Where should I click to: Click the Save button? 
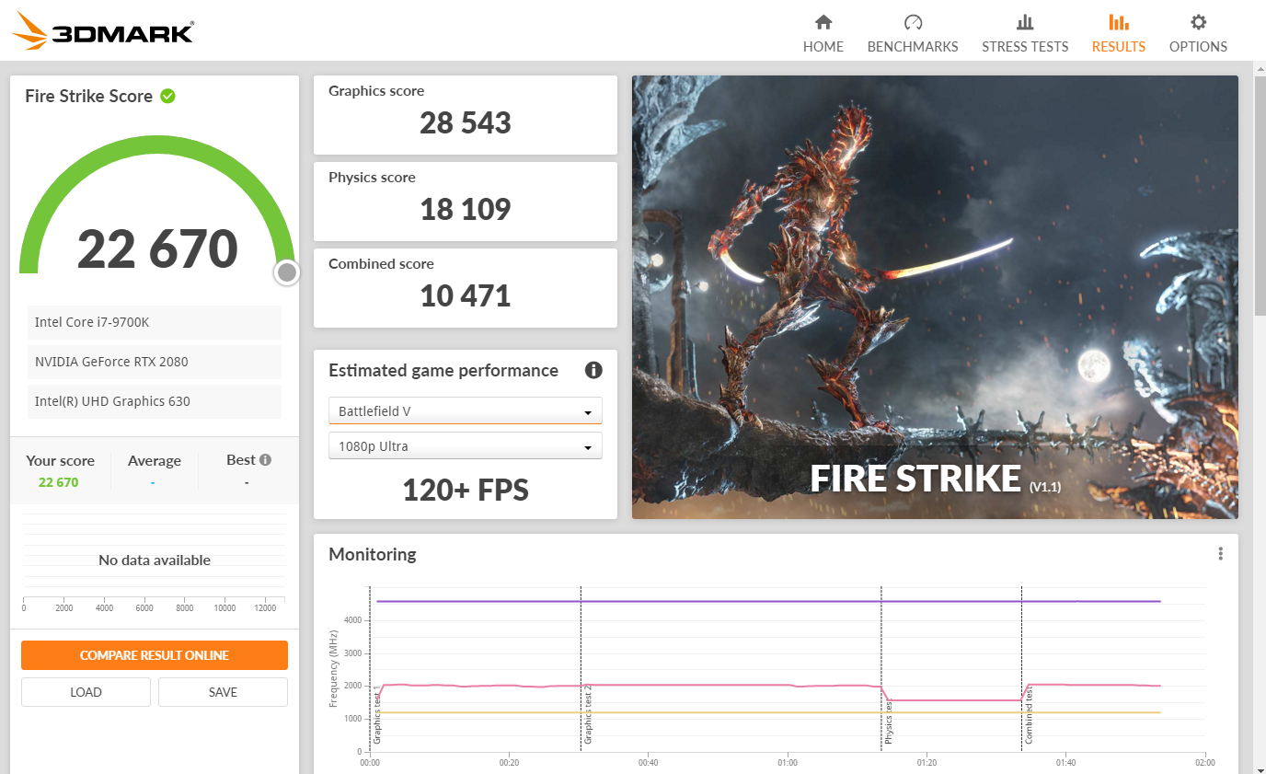coord(223,692)
